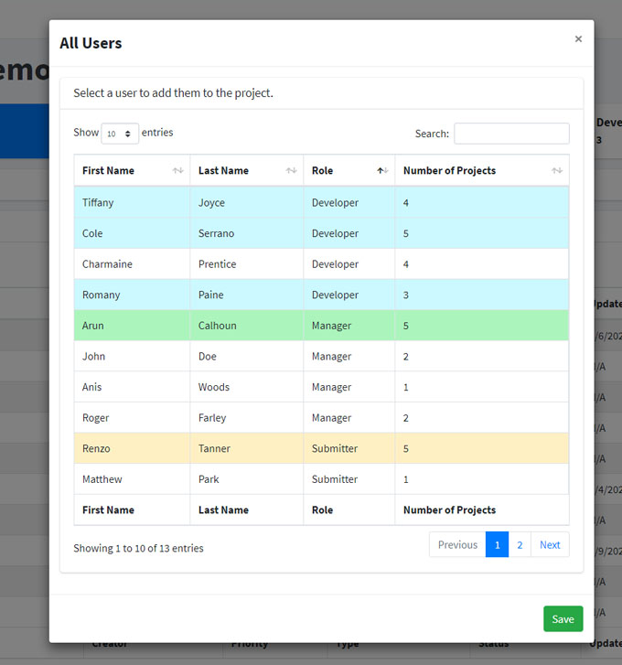
Task: Pick Arun Calhoun manager row
Action: click(321, 326)
